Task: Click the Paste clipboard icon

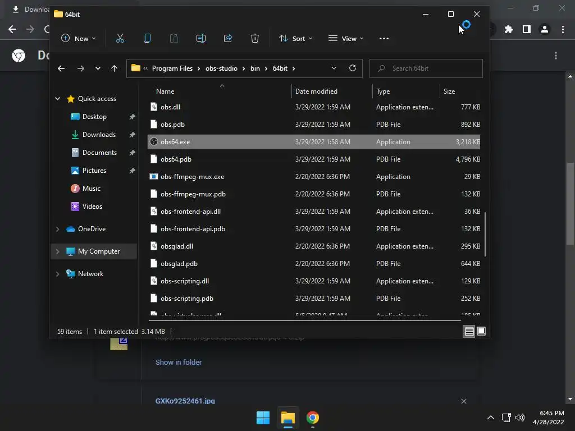Action: (x=174, y=38)
